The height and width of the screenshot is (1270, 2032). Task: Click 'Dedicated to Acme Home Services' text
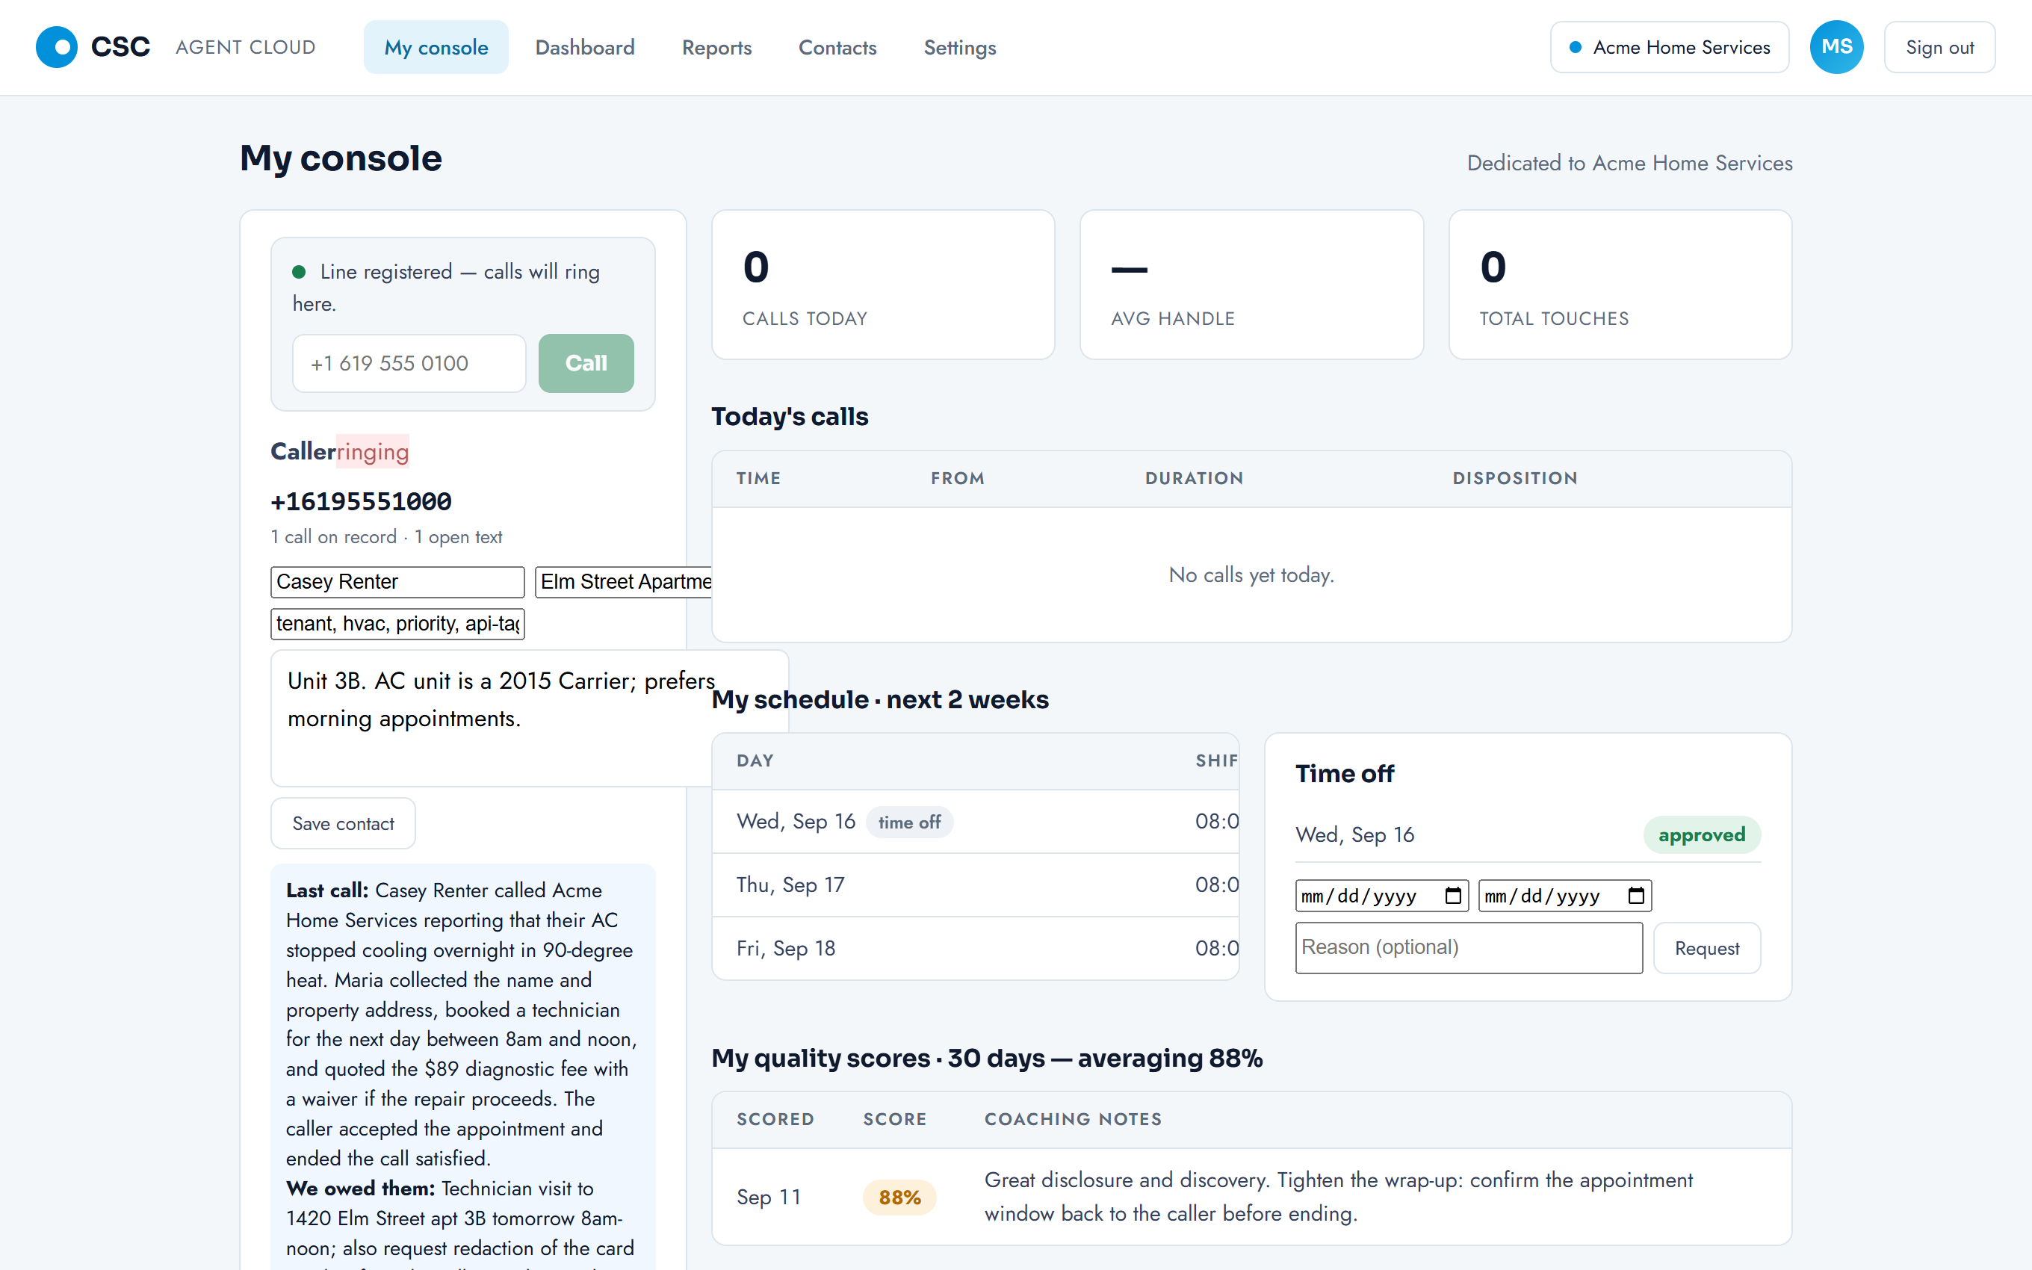coord(1629,163)
